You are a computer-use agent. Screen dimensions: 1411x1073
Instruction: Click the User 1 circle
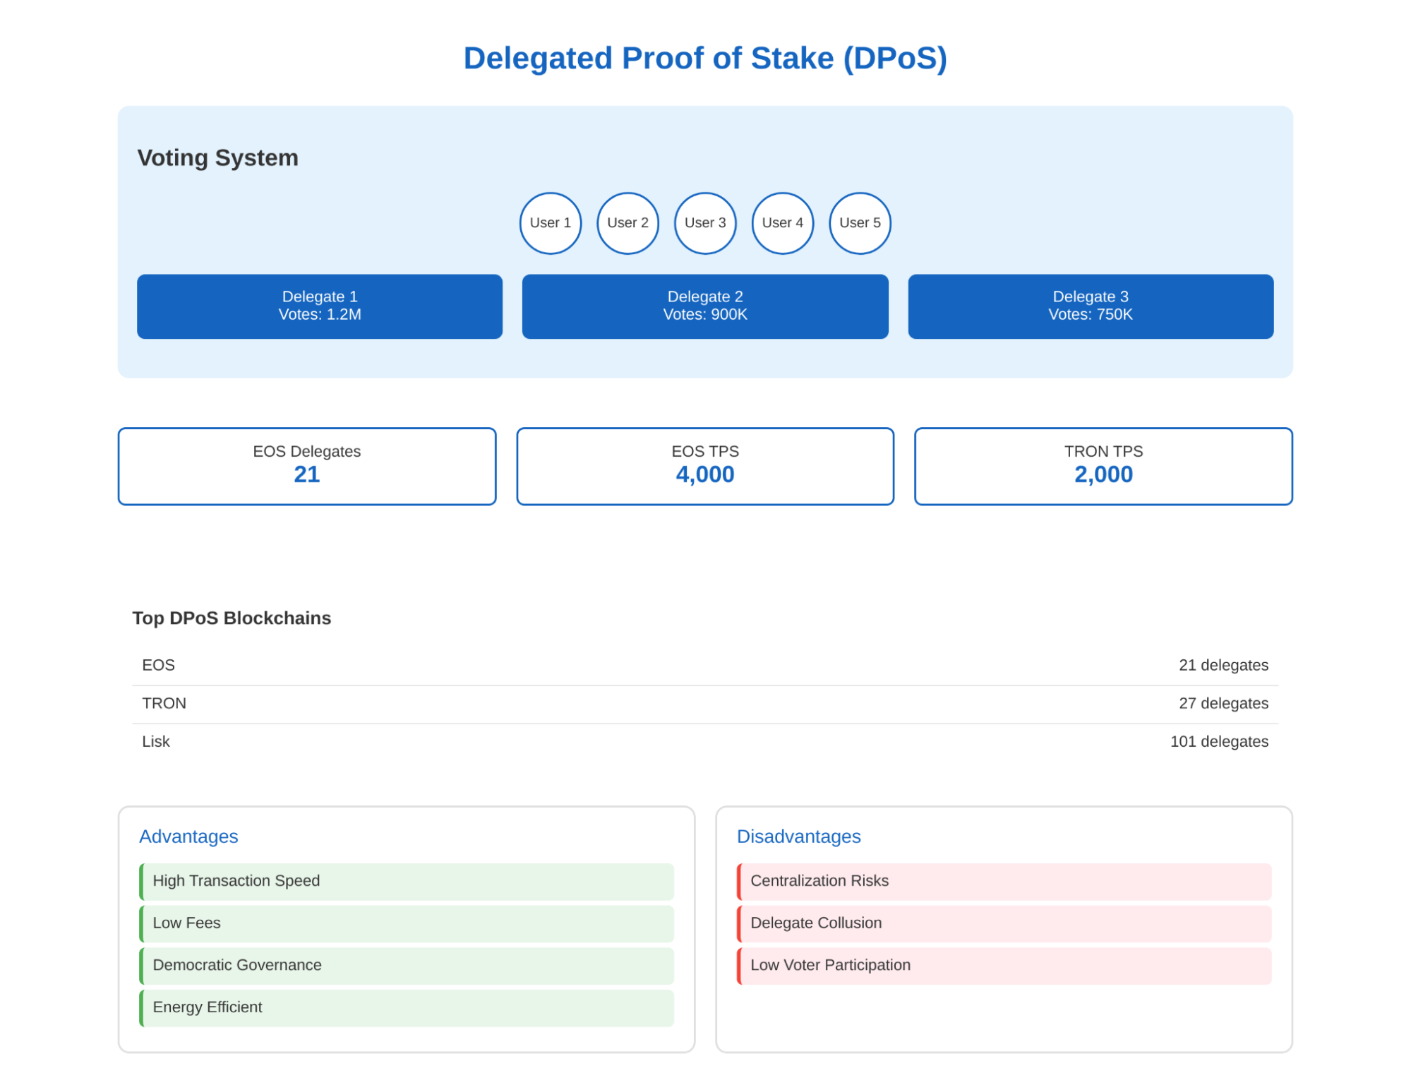(x=550, y=223)
